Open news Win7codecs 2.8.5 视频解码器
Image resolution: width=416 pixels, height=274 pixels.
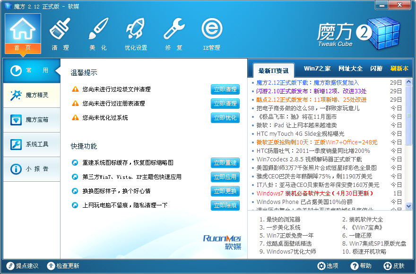(309, 159)
